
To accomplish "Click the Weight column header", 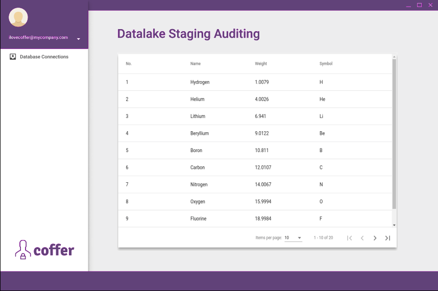I will pos(261,64).
